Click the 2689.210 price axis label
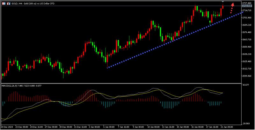The image size is (255, 130). [x=246, y=25]
